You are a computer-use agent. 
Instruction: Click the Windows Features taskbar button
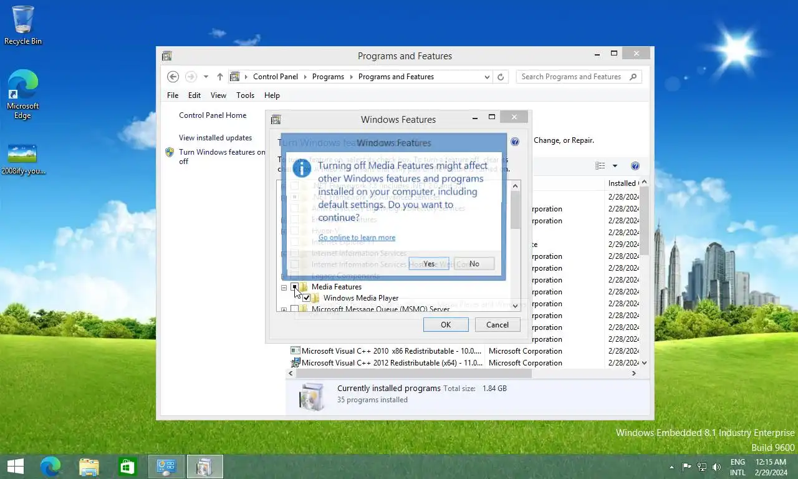[x=204, y=467]
